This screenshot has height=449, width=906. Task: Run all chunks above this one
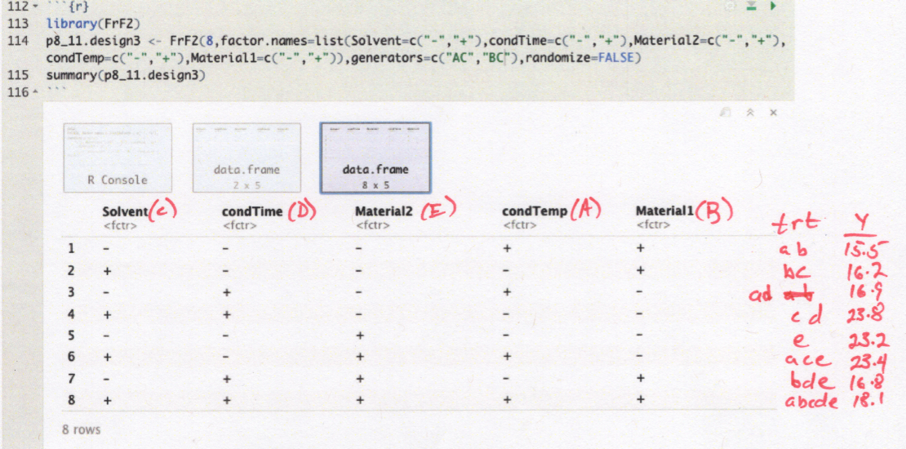click(x=751, y=6)
